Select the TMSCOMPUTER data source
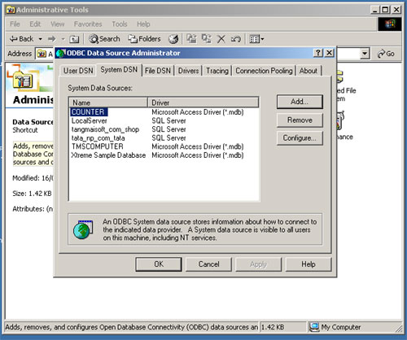 point(98,146)
